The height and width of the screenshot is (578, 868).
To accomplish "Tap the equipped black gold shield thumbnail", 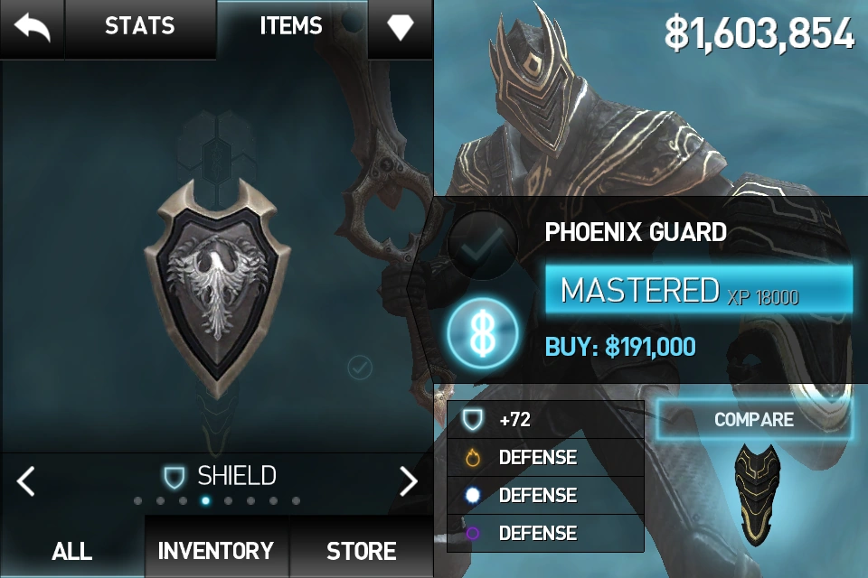I will click(x=756, y=494).
